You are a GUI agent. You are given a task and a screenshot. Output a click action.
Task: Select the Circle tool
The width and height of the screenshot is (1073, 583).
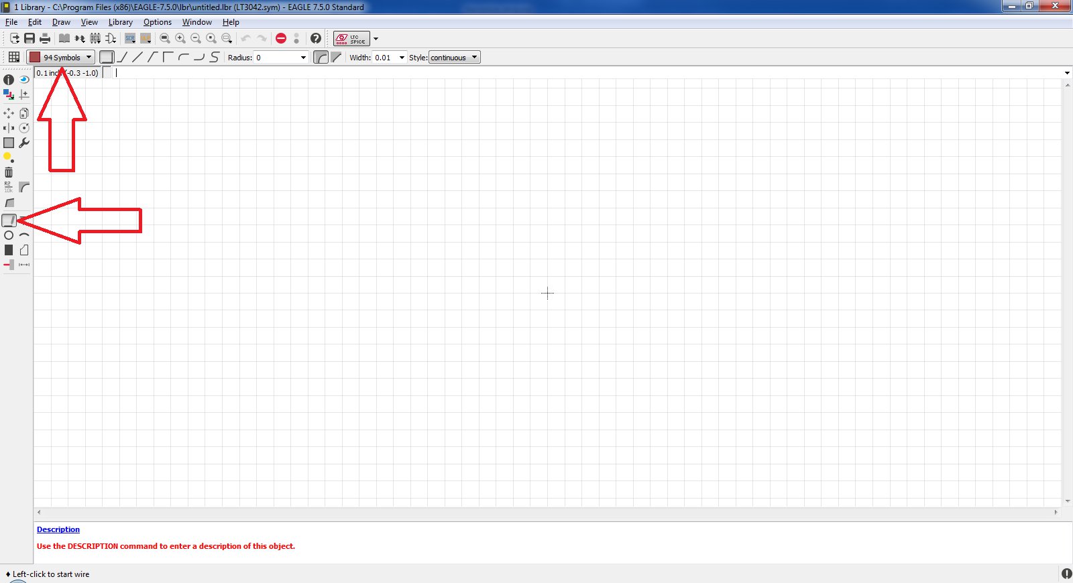(9, 235)
